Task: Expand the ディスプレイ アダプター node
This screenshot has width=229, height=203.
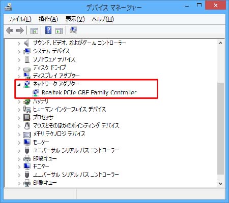Action: (19, 76)
